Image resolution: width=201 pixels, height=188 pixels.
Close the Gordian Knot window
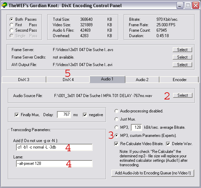(196, 5)
